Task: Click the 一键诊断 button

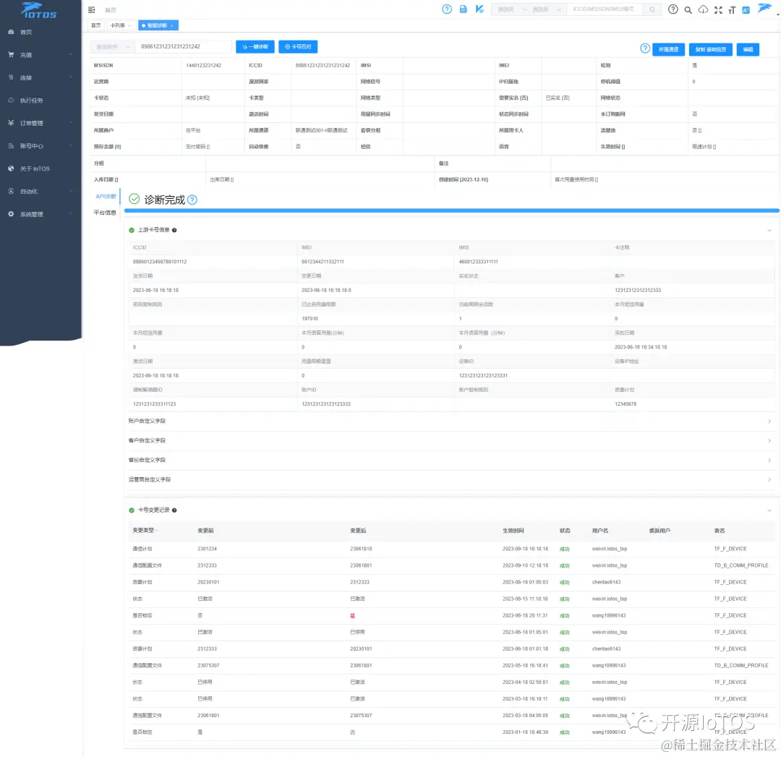Action: (255, 47)
